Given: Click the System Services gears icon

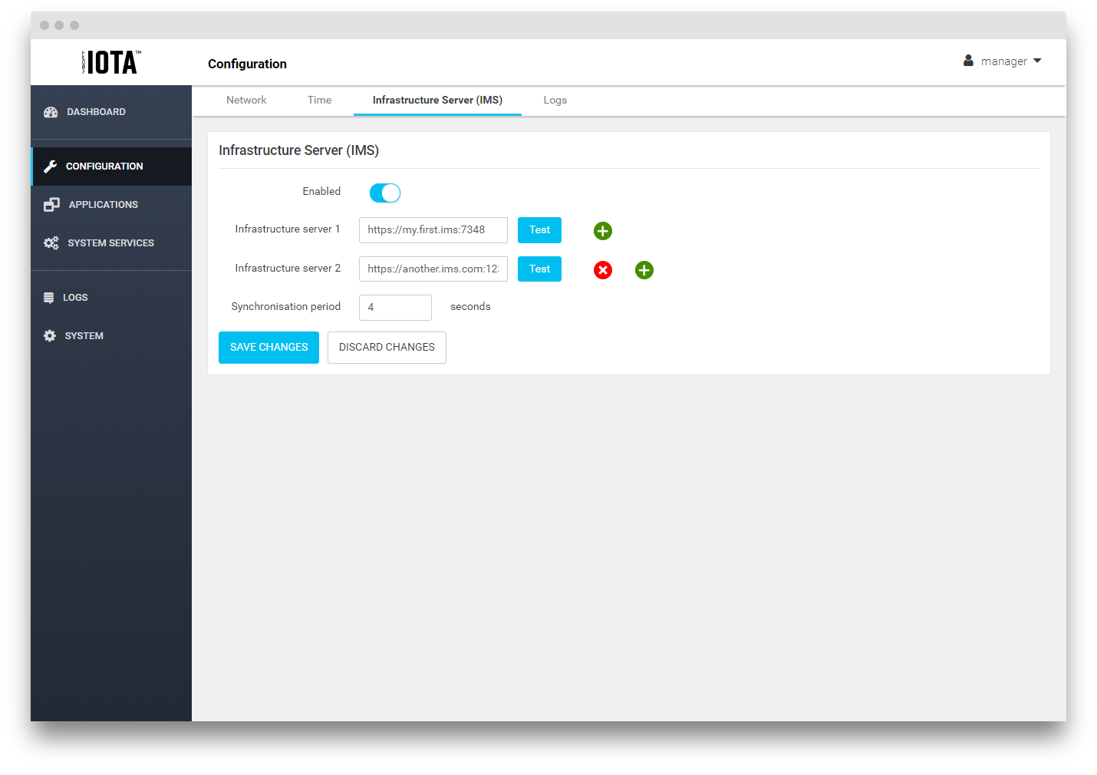Looking at the screenshot, I should [x=51, y=243].
